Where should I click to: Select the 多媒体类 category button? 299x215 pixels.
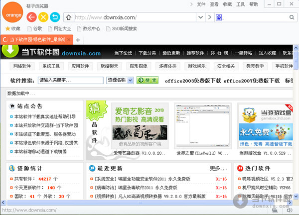click(x=168, y=66)
